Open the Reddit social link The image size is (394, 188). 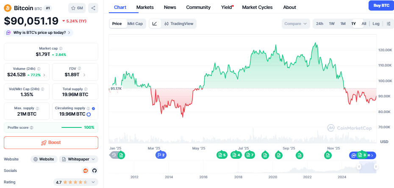pyautogui.click(x=86, y=170)
